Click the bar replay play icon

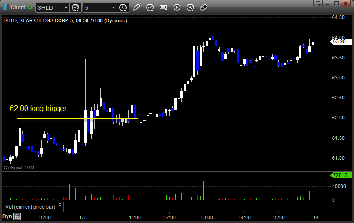(x=177, y=7)
